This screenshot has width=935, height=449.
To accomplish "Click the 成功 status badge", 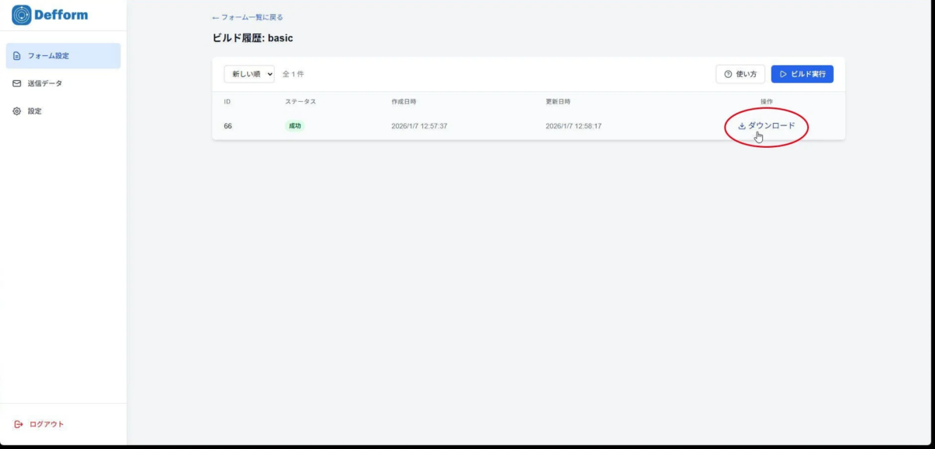I will click(294, 125).
